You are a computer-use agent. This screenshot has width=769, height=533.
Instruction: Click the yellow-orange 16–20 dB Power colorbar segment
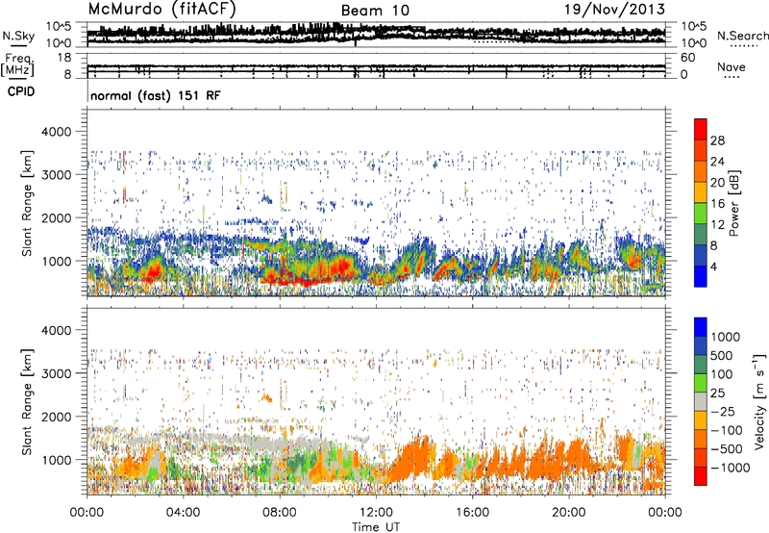[x=701, y=192]
